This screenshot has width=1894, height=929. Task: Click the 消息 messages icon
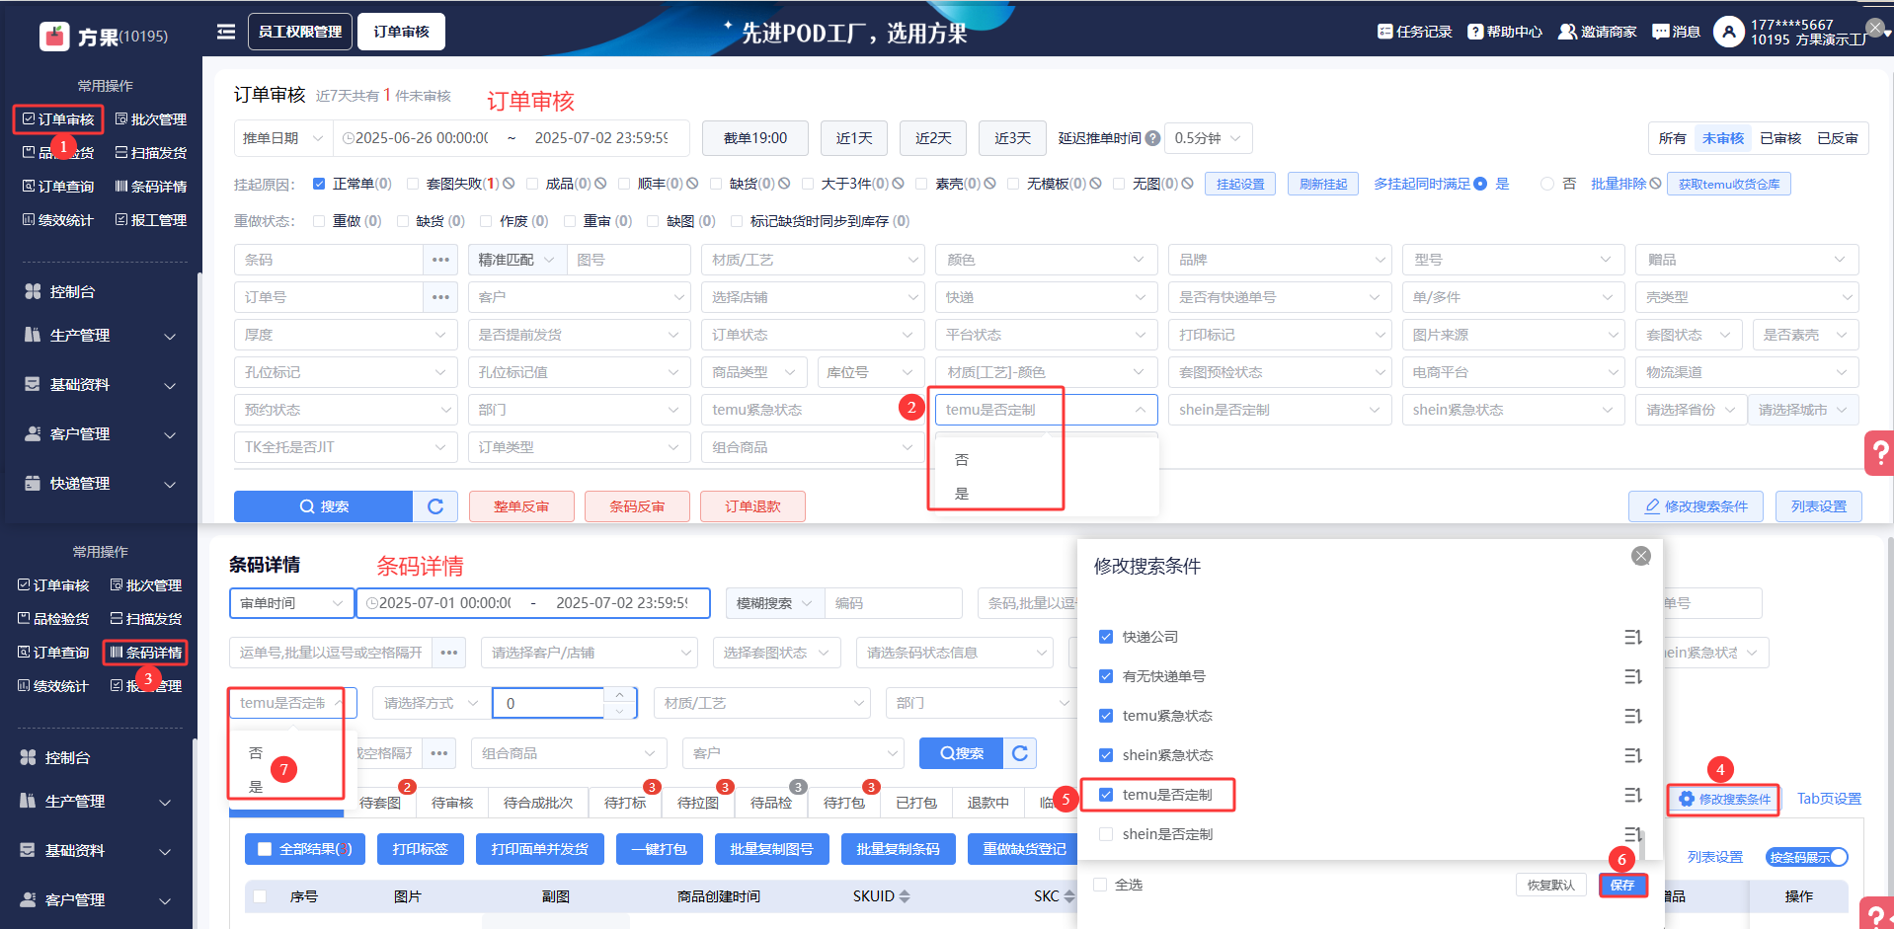point(1661,32)
